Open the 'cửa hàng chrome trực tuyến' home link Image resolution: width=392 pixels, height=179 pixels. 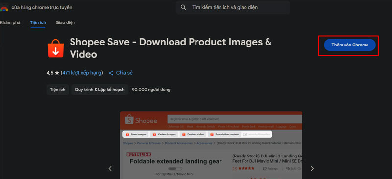pos(42,7)
